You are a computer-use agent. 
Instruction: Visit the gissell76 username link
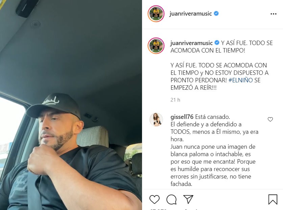click(182, 117)
